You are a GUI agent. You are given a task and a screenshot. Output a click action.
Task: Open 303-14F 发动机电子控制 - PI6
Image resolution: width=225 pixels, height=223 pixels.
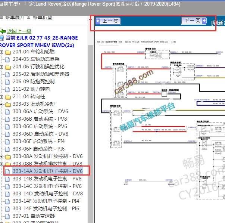tap(46, 208)
